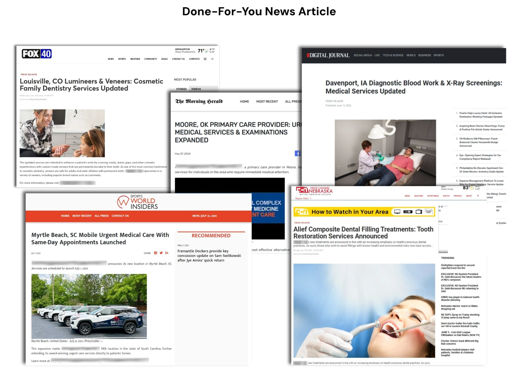Share Myrtle Beach article on Twitter
Image resolution: width=527 pixels, height=386 pixels.
click(x=161, y=253)
